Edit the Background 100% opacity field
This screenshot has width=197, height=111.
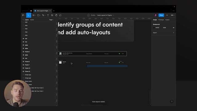(x=164, y=28)
